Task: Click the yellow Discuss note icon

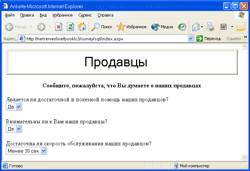Action: (x=241, y=27)
